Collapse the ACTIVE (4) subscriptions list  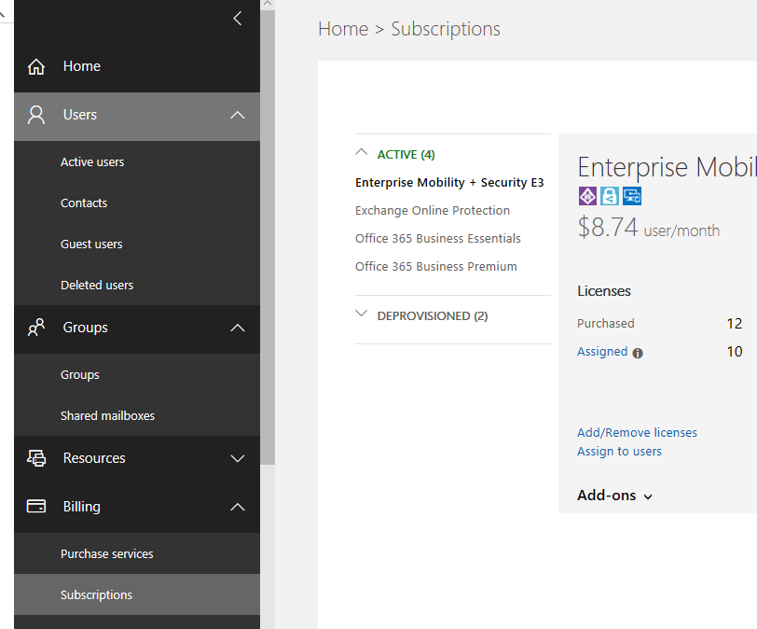click(x=361, y=152)
